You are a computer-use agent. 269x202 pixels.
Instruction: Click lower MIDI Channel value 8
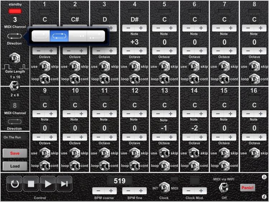(15, 105)
